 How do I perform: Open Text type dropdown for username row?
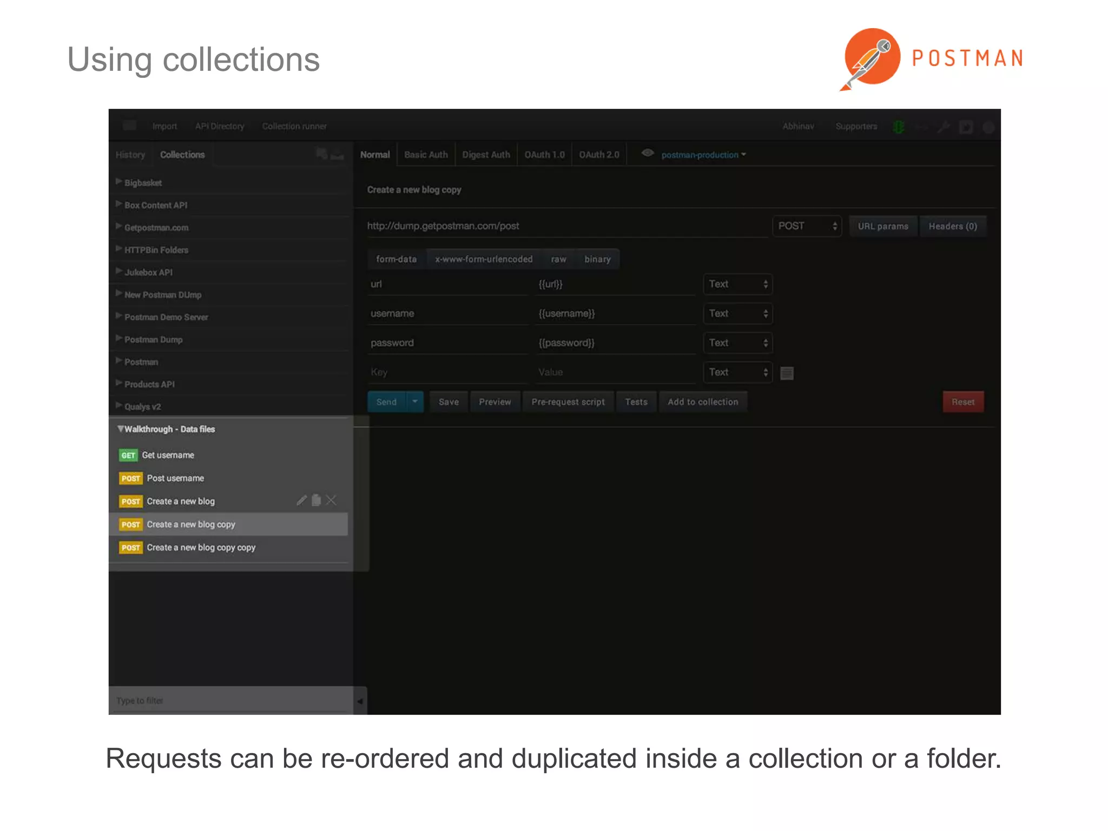(x=737, y=313)
